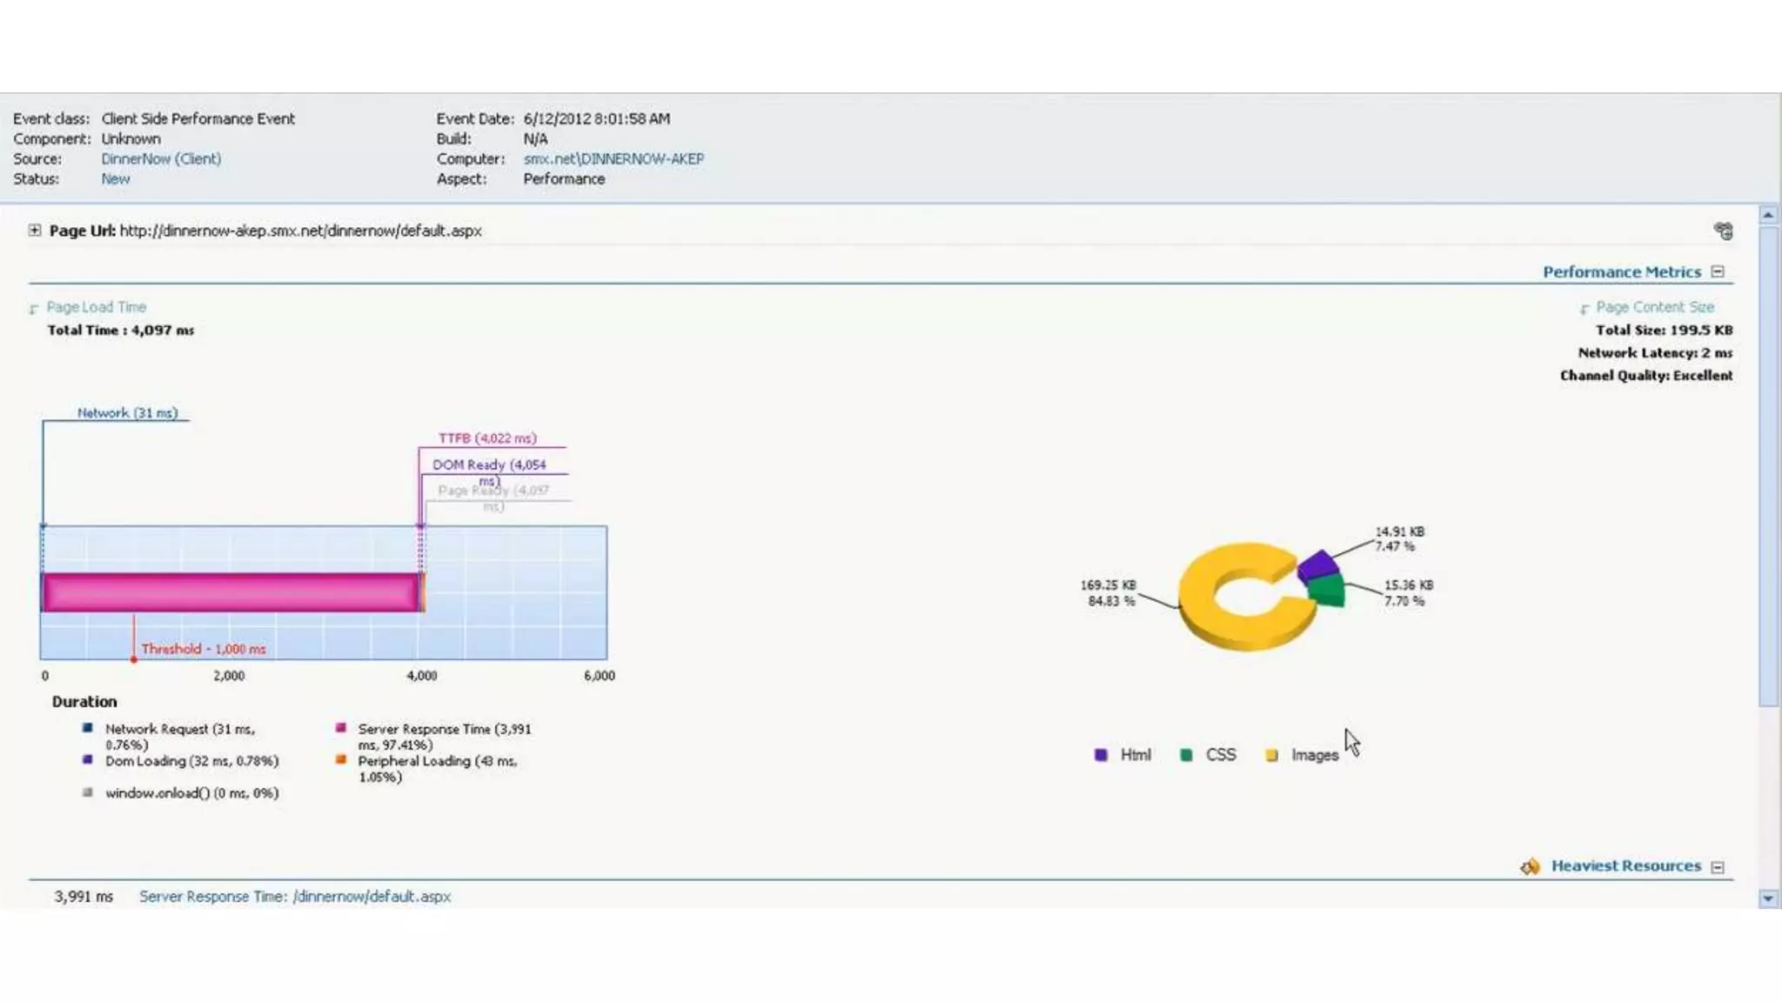Click the pink Server Response Time bar

231,592
